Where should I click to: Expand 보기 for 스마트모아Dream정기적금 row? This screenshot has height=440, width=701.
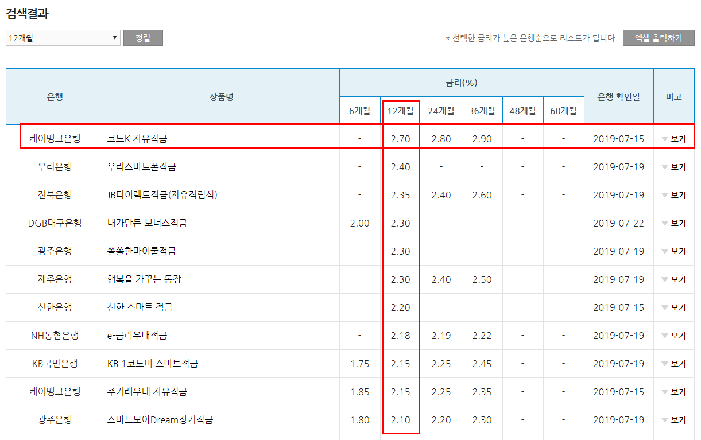click(673, 420)
